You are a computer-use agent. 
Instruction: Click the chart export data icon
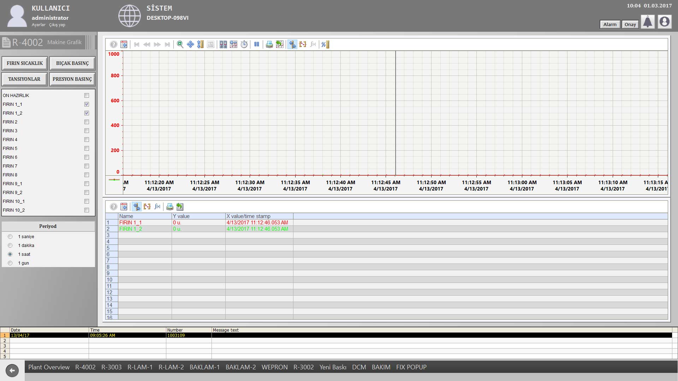pyautogui.click(x=280, y=44)
